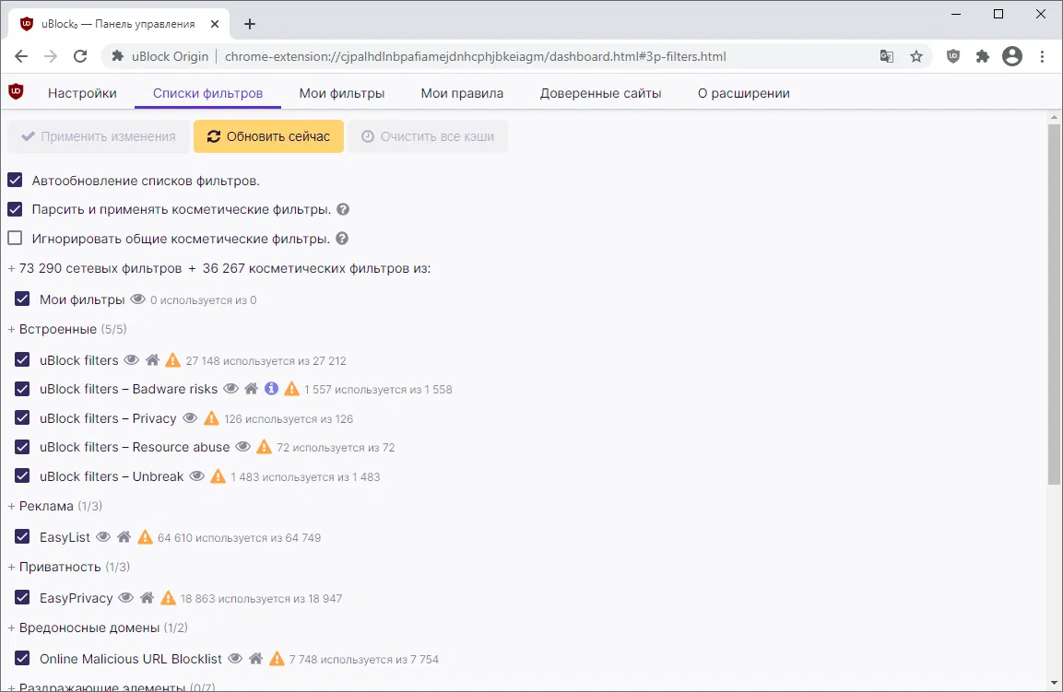Uncheck uBlock filters – Privacy

tap(22, 418)
